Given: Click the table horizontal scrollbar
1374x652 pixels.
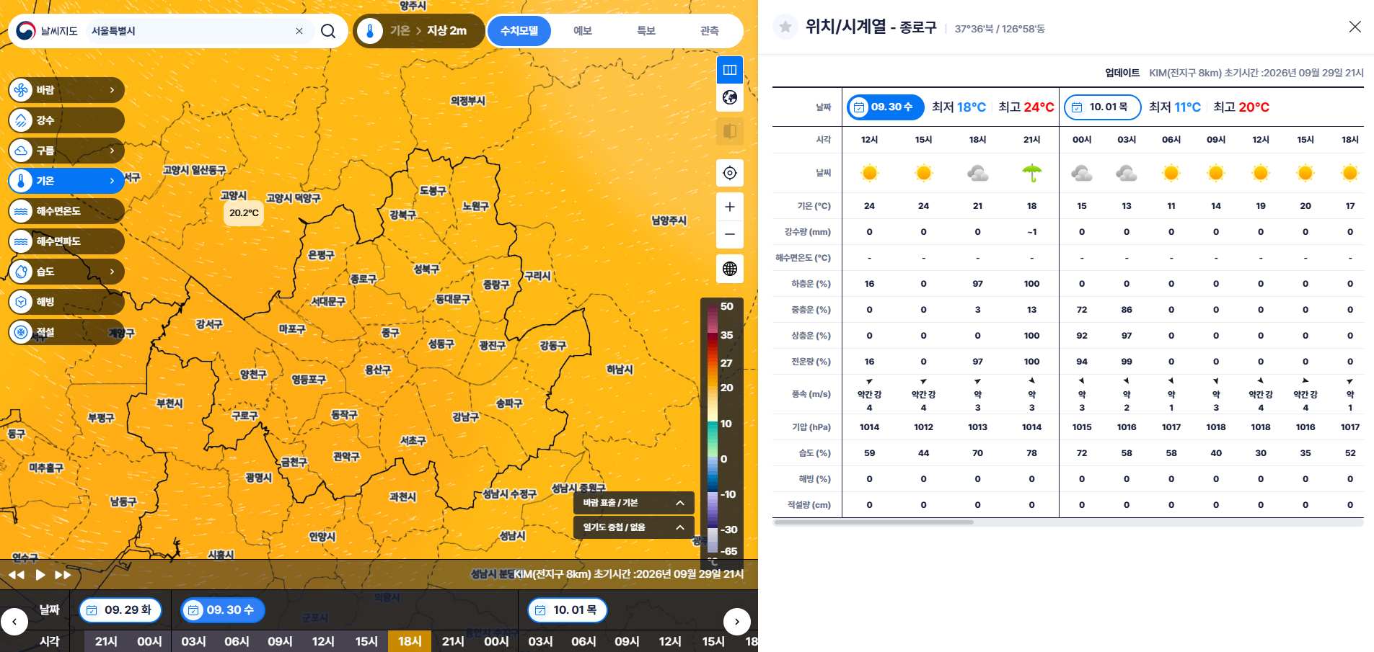Looking at the screenshot, I should click(x=874, y=522).
